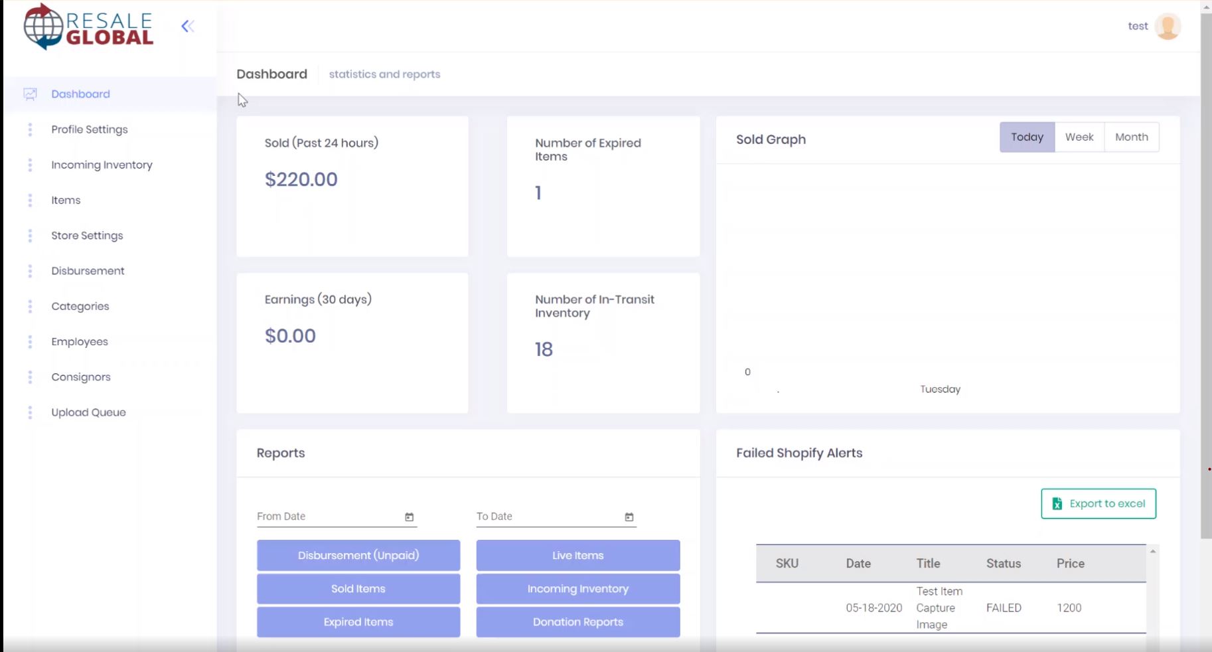Click the dots icon beside Profile Settings

tap(30, 129)
